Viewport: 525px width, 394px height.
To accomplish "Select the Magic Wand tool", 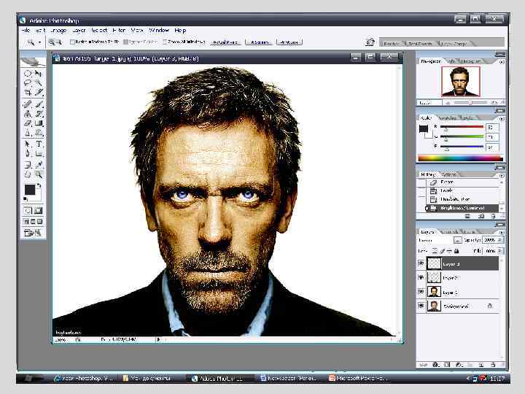I will tap(39, 82).
